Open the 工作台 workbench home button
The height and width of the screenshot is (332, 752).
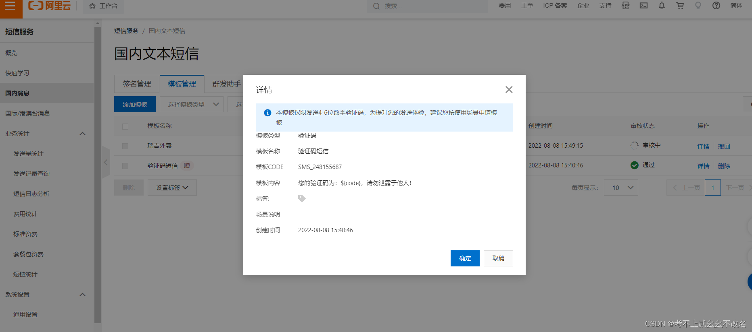coord(103,6)
